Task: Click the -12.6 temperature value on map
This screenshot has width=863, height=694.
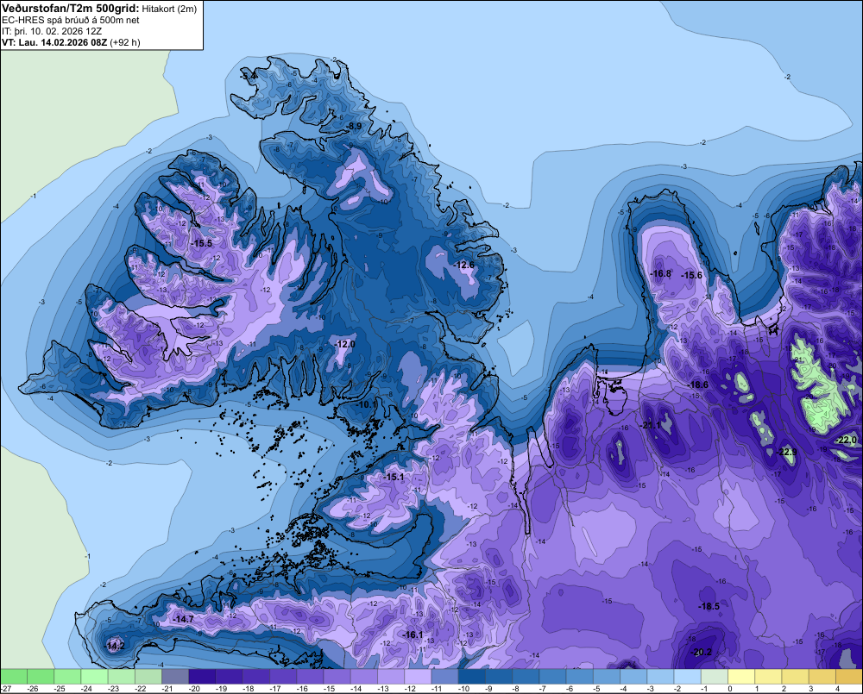Action: point(464,265)
